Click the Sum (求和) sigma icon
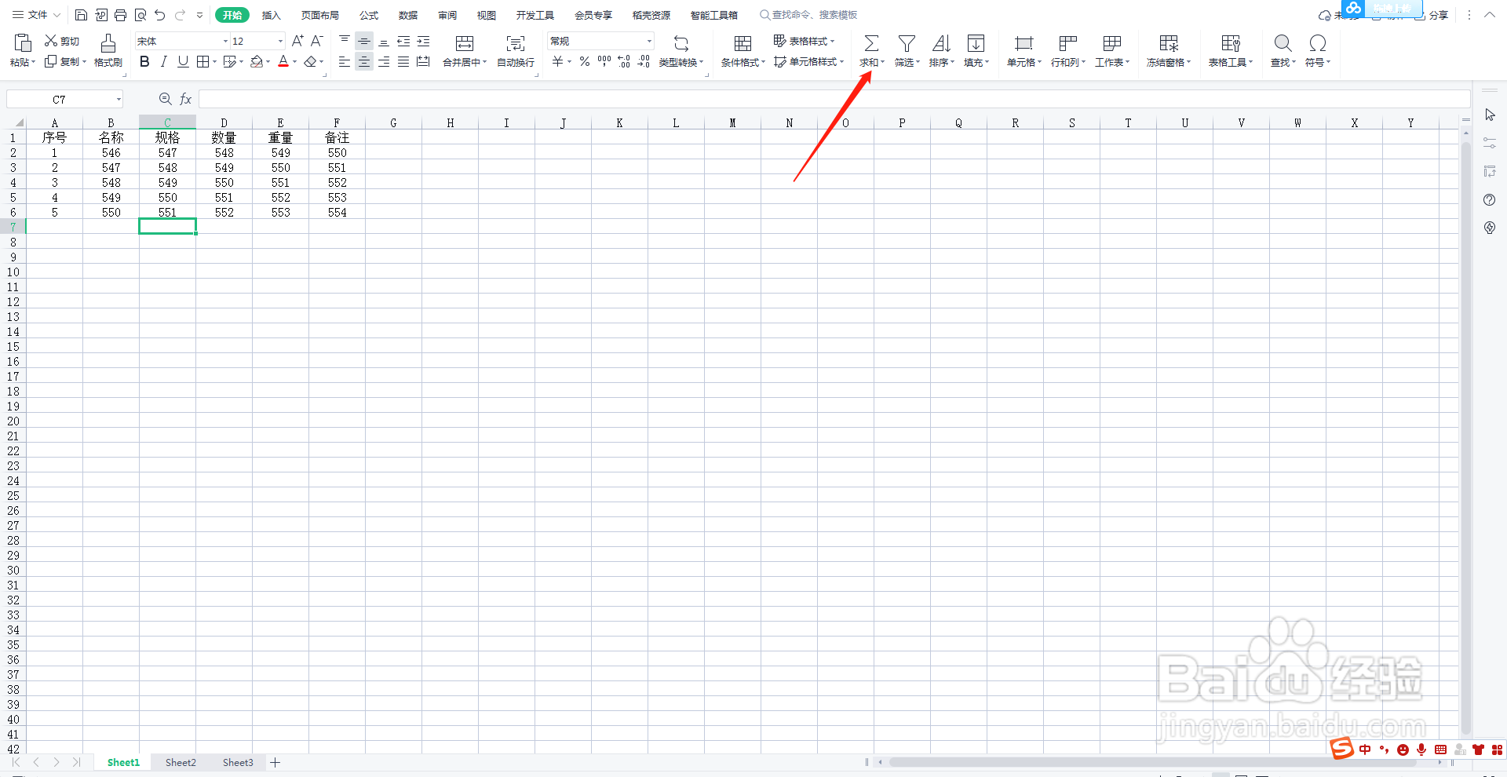The image size is (1507, 777). coord(871,43)
